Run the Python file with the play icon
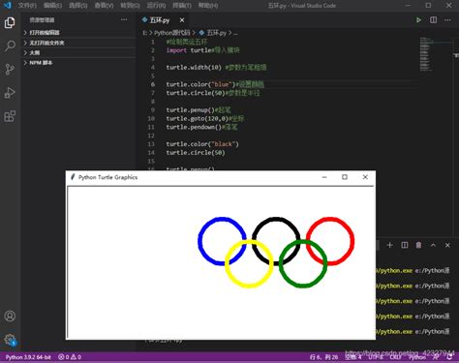The image size is (459, 363). point(418,20)
